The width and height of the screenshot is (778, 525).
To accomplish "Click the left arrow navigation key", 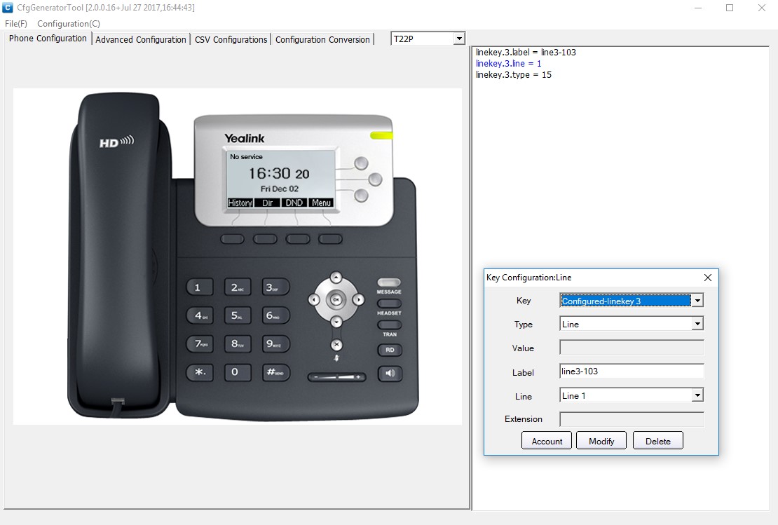I will pyautogui.click(x=314, y=300).
